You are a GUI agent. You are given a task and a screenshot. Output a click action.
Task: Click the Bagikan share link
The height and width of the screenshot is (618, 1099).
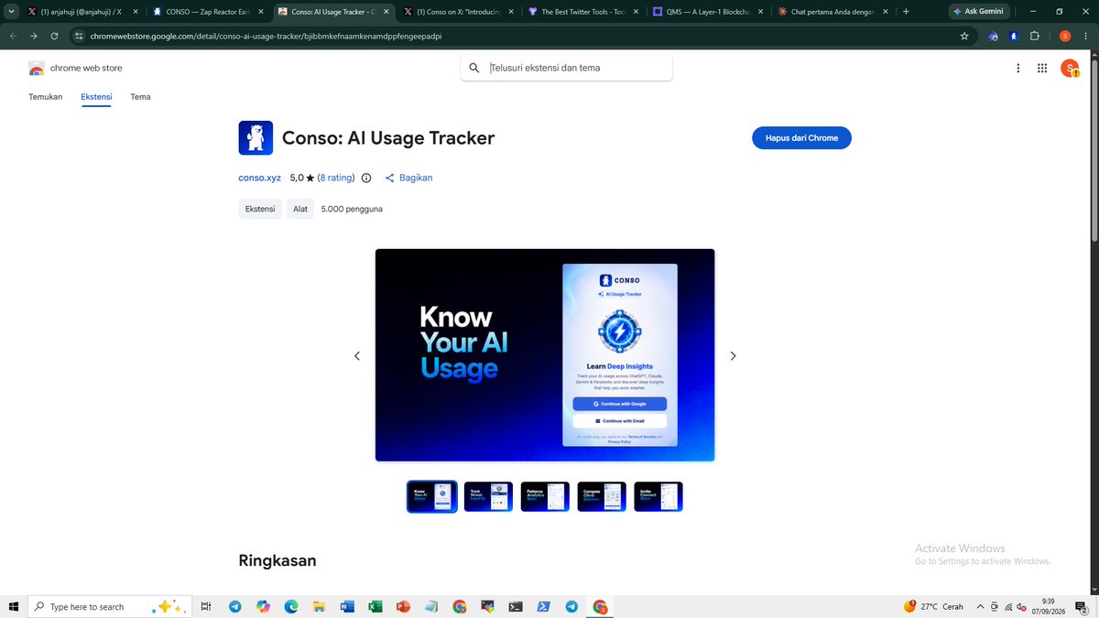coord(408,178)
